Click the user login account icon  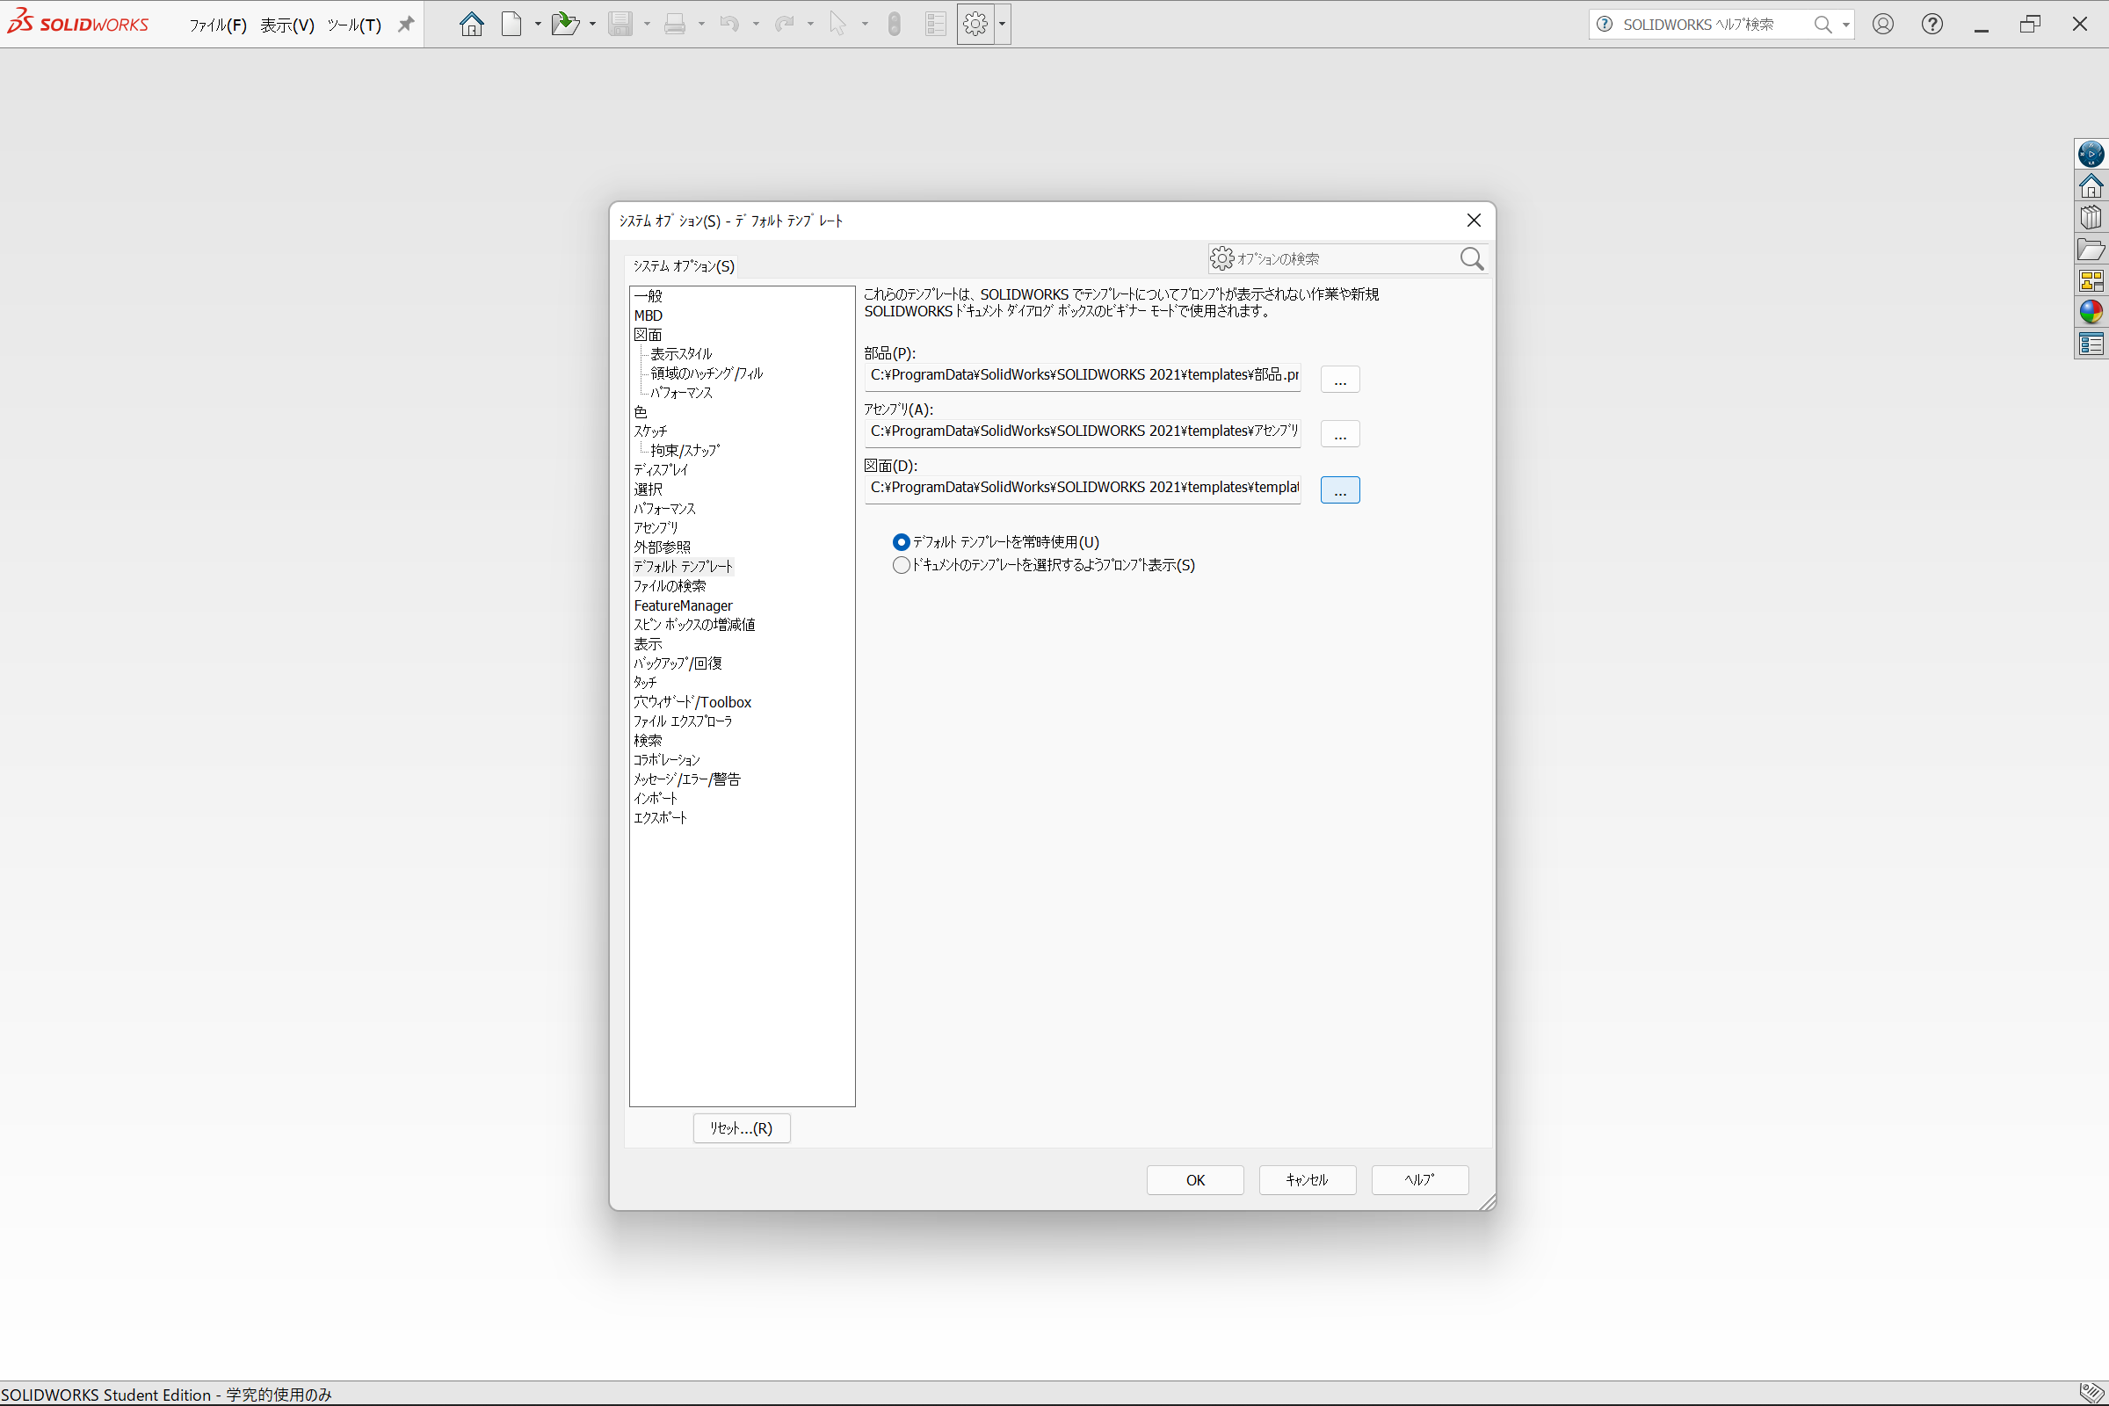pos(1883,25)
